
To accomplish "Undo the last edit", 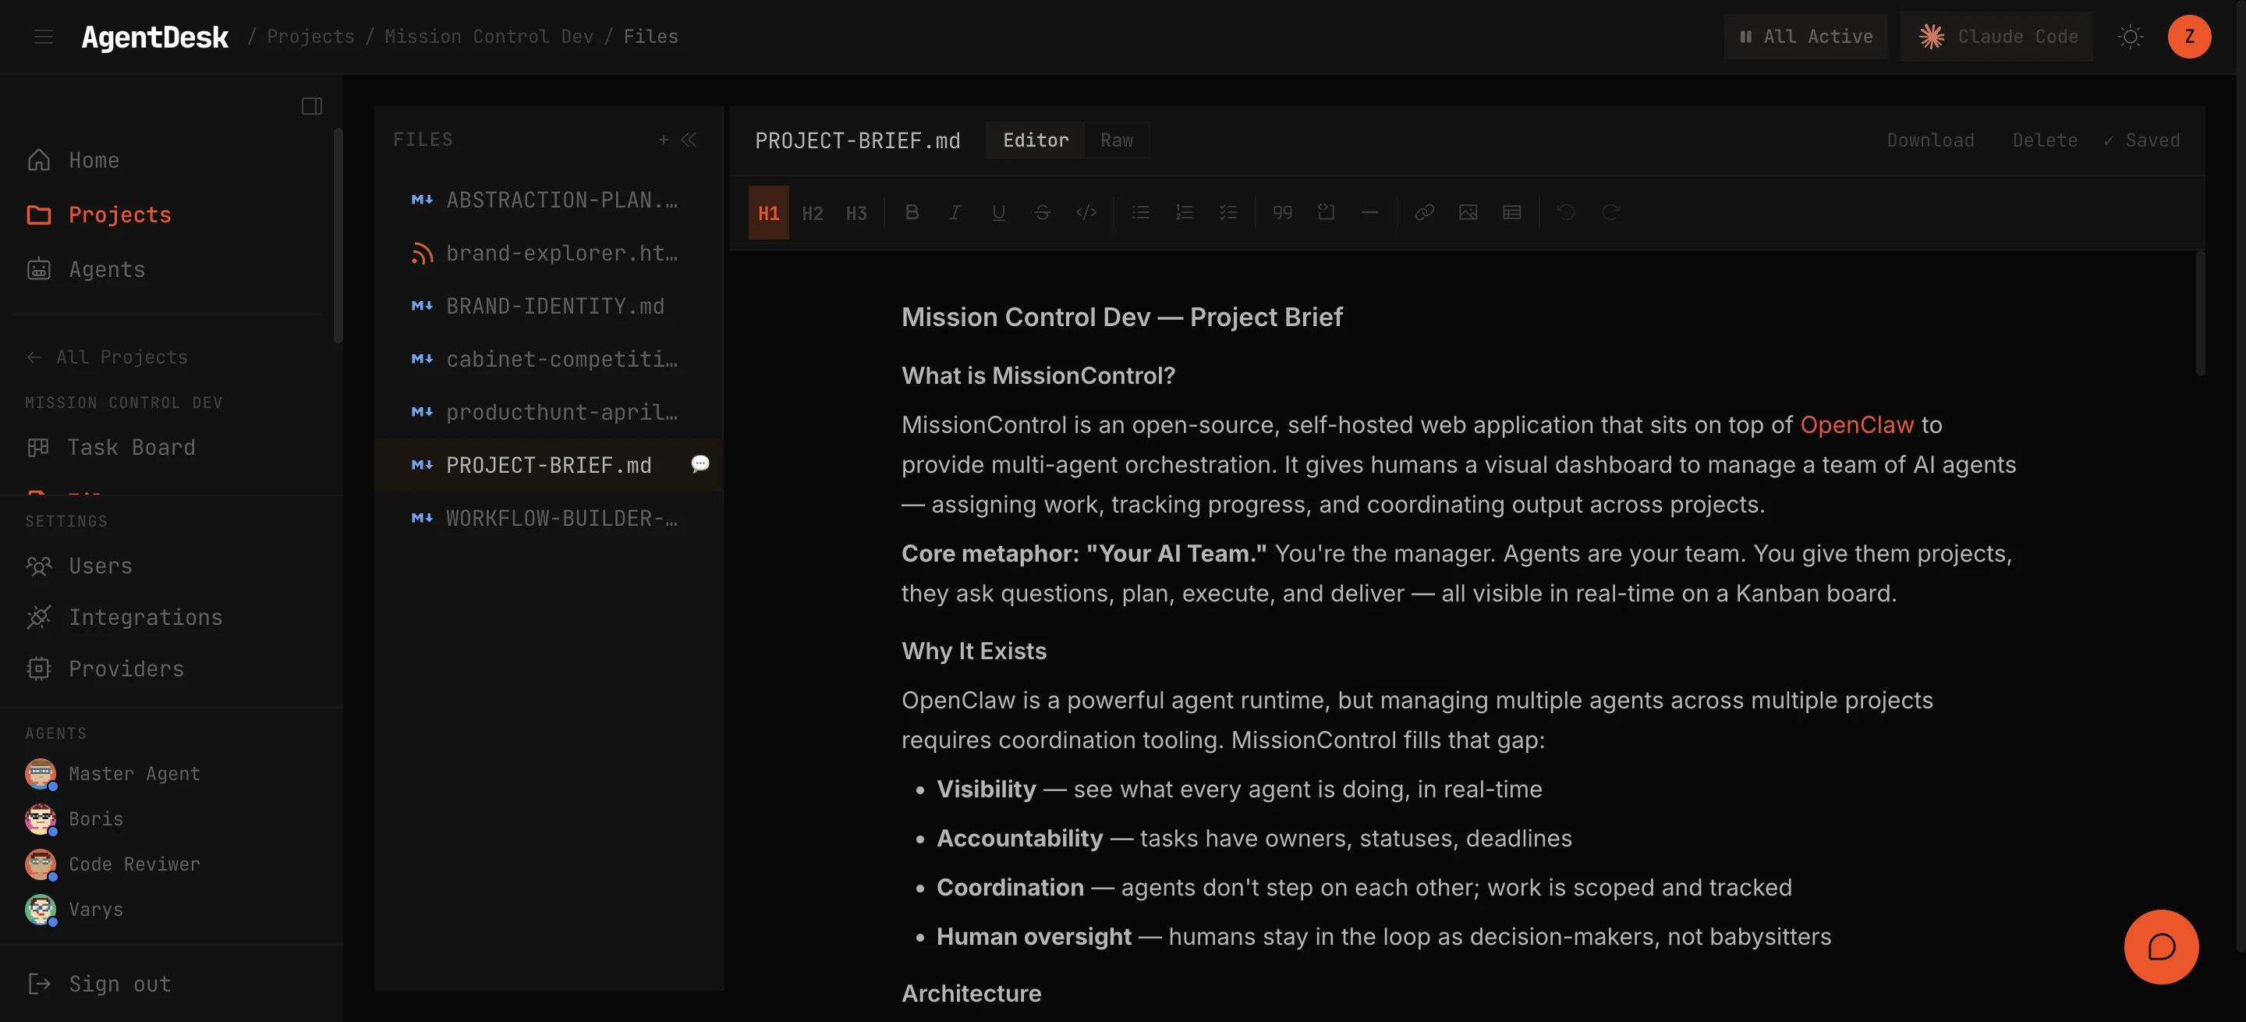I will click(1566, 213).
